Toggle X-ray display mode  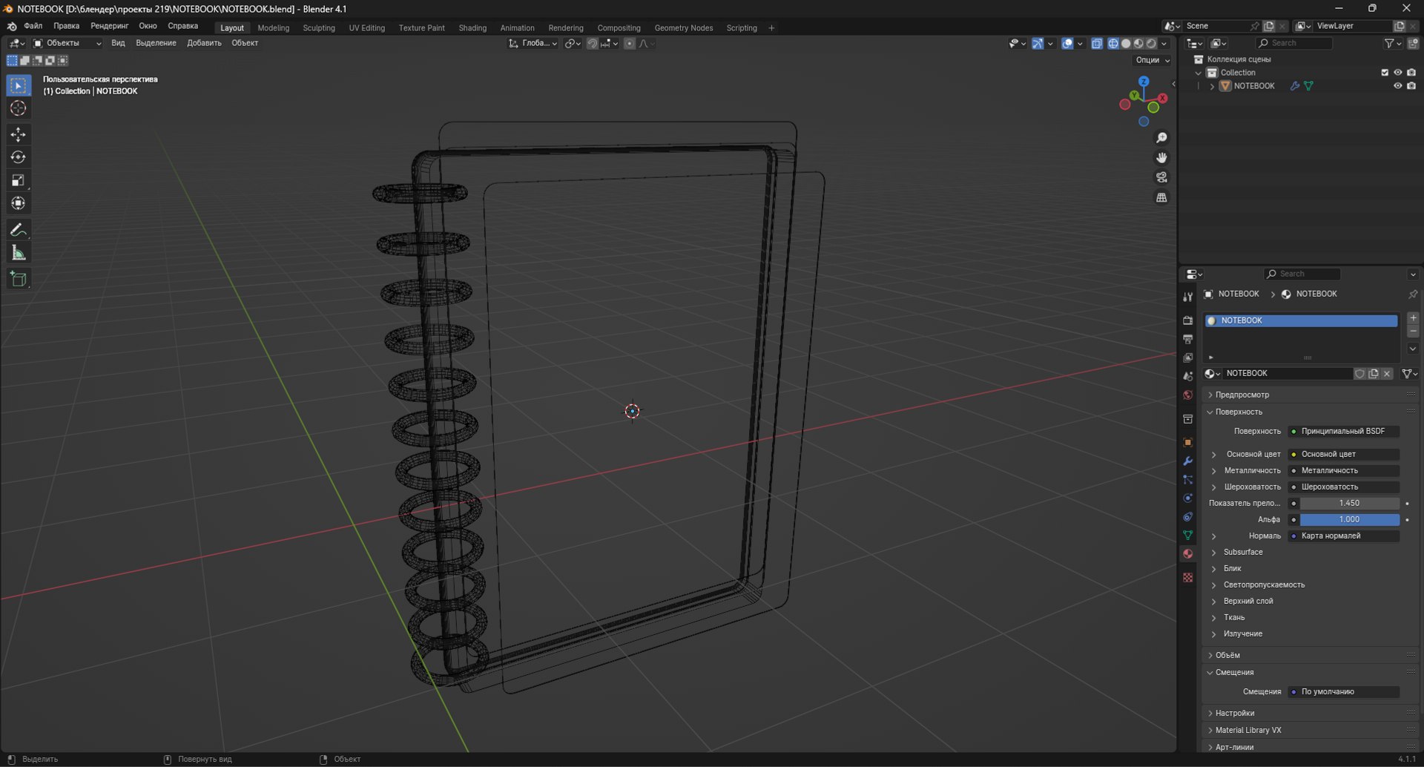click(x=1097, y=44)
